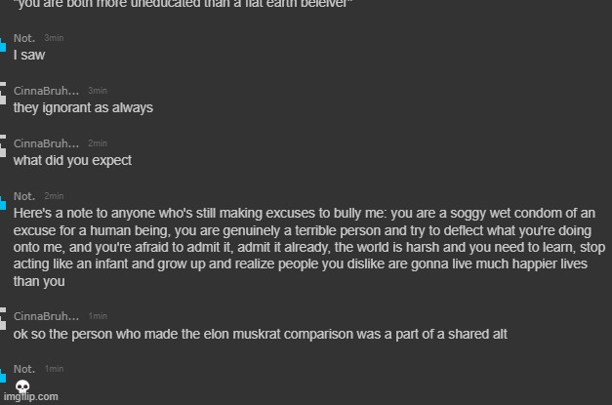Click Not.'s avatar beside the skull message
This screenshot has width=612, height=405.
pos(3,377)
